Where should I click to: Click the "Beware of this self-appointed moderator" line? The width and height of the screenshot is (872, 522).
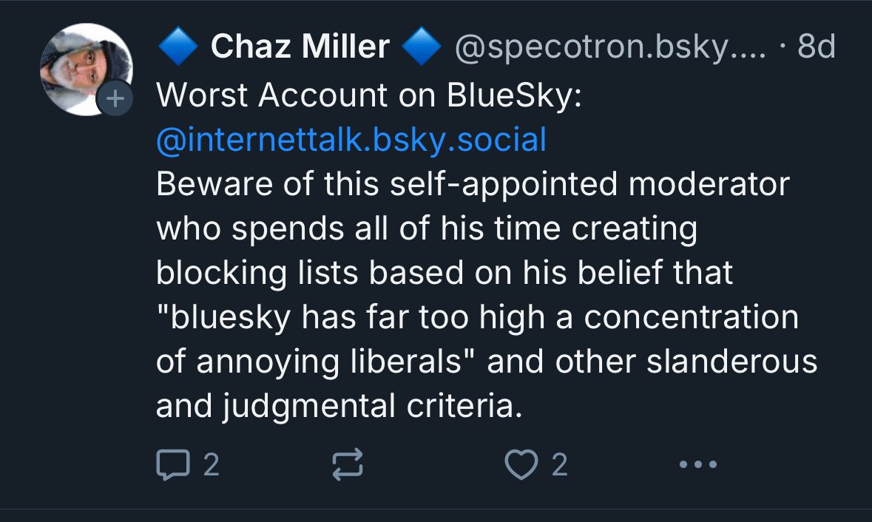tap(473, 183)
